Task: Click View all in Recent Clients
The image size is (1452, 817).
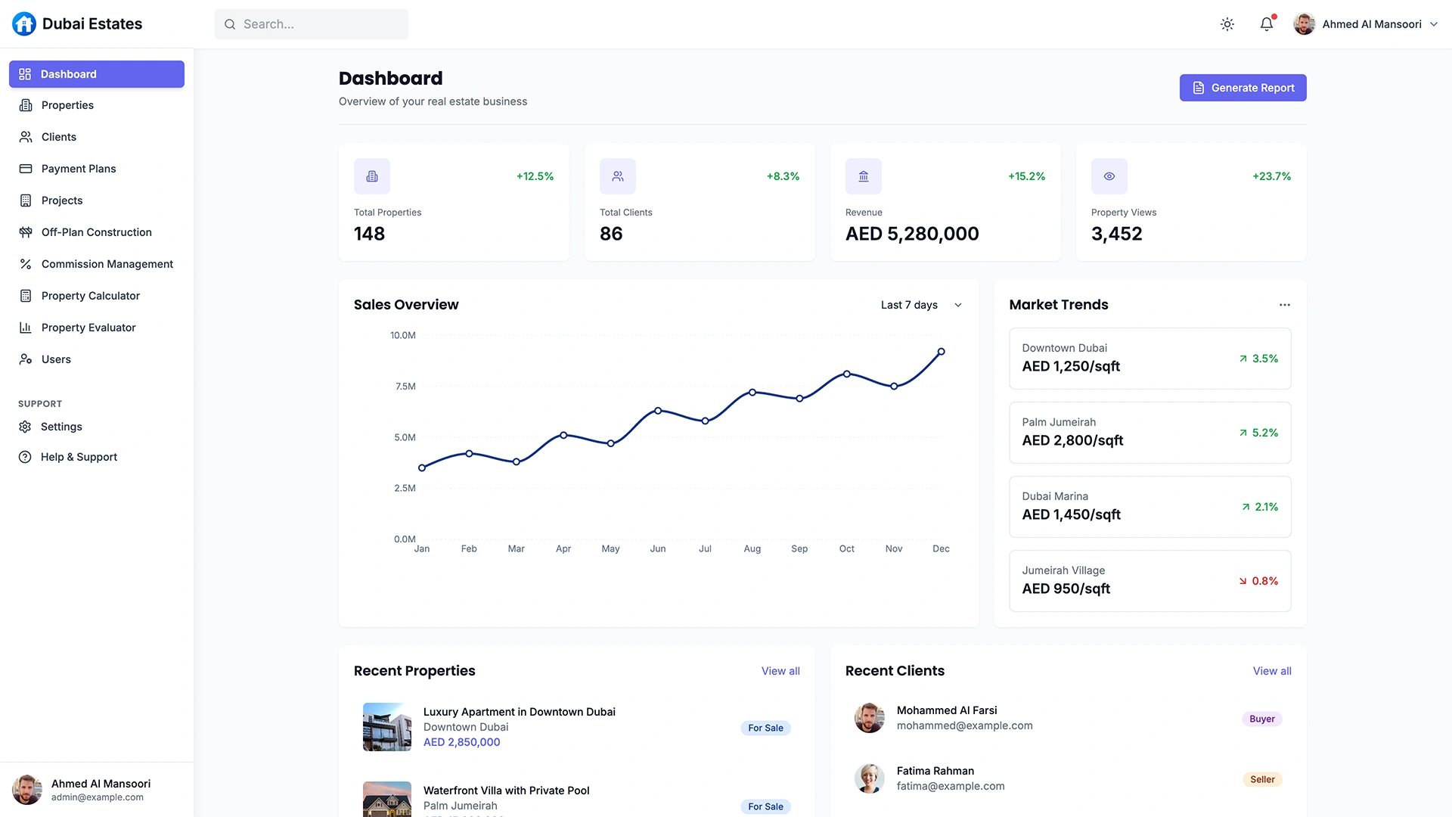Action: tap(1272, 671)
